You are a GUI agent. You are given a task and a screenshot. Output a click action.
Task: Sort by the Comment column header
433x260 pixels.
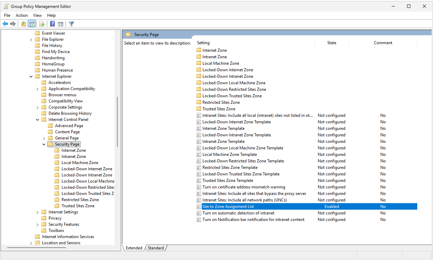coord(383,43)
